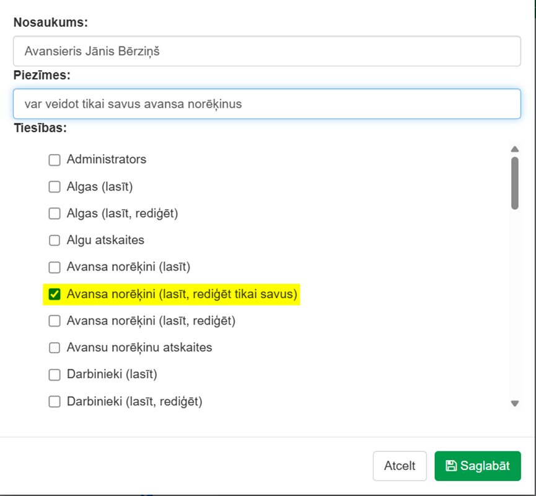Screen dimensions: 536x496
Task: Click the Administrators label text
Action: point(107,160)
